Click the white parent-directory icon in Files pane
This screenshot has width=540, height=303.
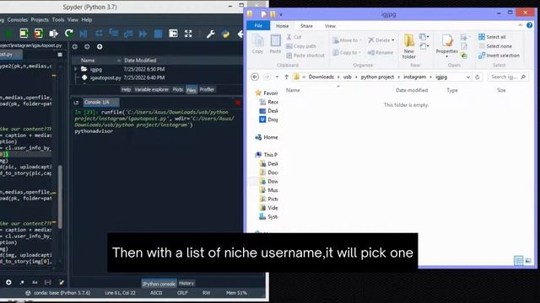pyautogui.click(x=100, y=46)
